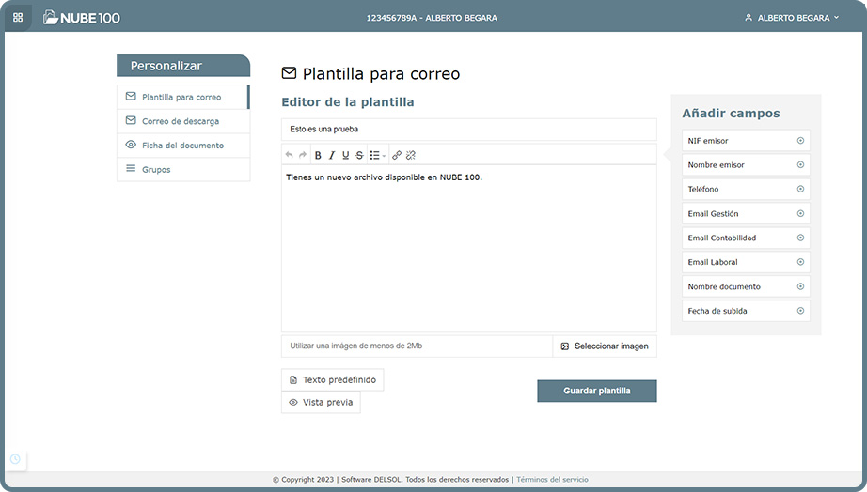Open the Correo de descarga section
This screenshot has height=492, width=867.
click(181, 121)
